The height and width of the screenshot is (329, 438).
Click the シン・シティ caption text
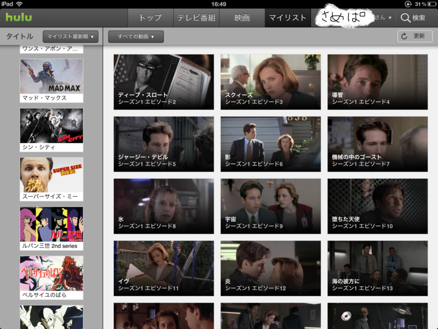pyautogui.click(x=38, y=147)
